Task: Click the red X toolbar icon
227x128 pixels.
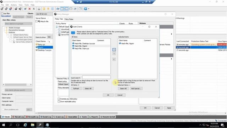Action: 29,9
